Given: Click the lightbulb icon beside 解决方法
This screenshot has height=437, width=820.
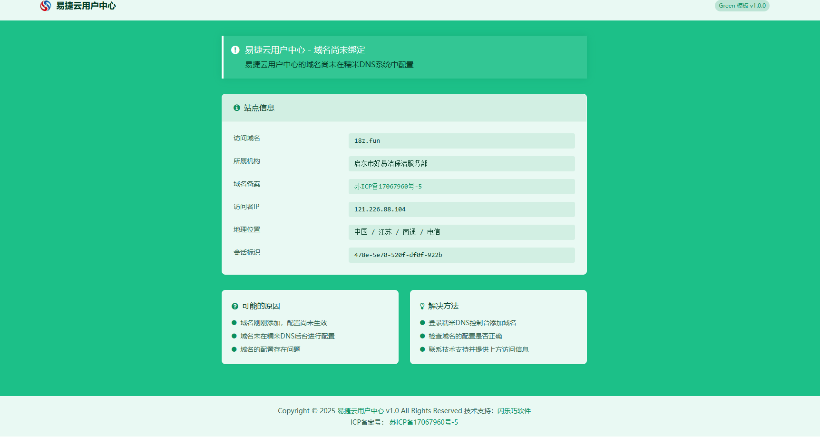Looking at the screenshot, I should 422,306.
